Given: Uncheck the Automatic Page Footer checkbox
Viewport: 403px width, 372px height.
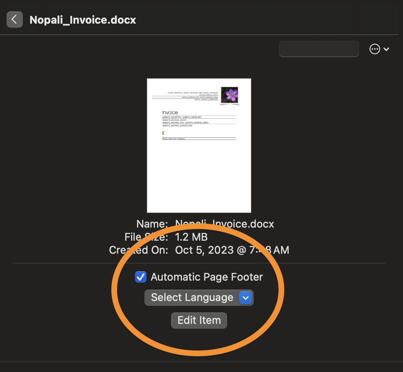Looking at the screenshot, I should coord(141,277).
